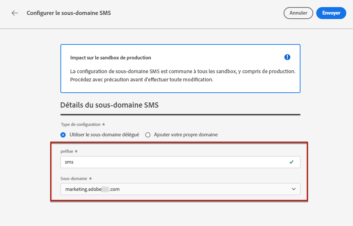This screenshot has width=353, height=226.
Task: Click the sandbox warning message text
Action: 183,75
